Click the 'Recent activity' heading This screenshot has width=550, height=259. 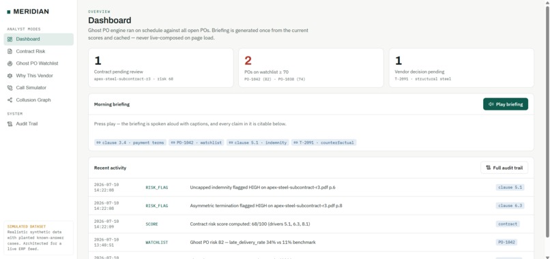(110, 168)
